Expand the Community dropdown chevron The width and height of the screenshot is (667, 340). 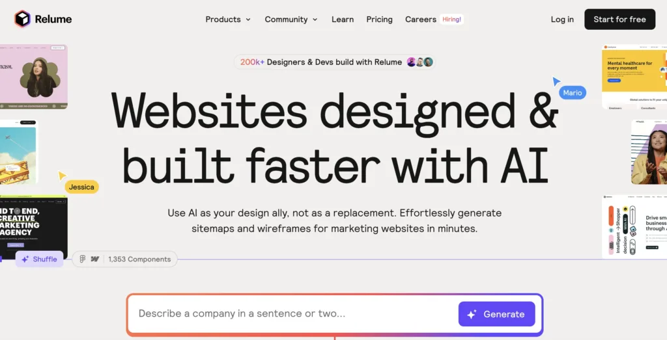coord(315,20)
